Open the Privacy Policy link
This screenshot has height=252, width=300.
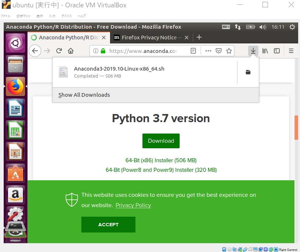point(133,205)
